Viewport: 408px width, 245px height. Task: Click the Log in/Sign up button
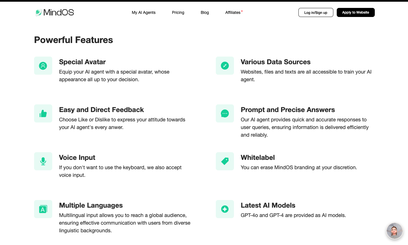pos(316,12)
